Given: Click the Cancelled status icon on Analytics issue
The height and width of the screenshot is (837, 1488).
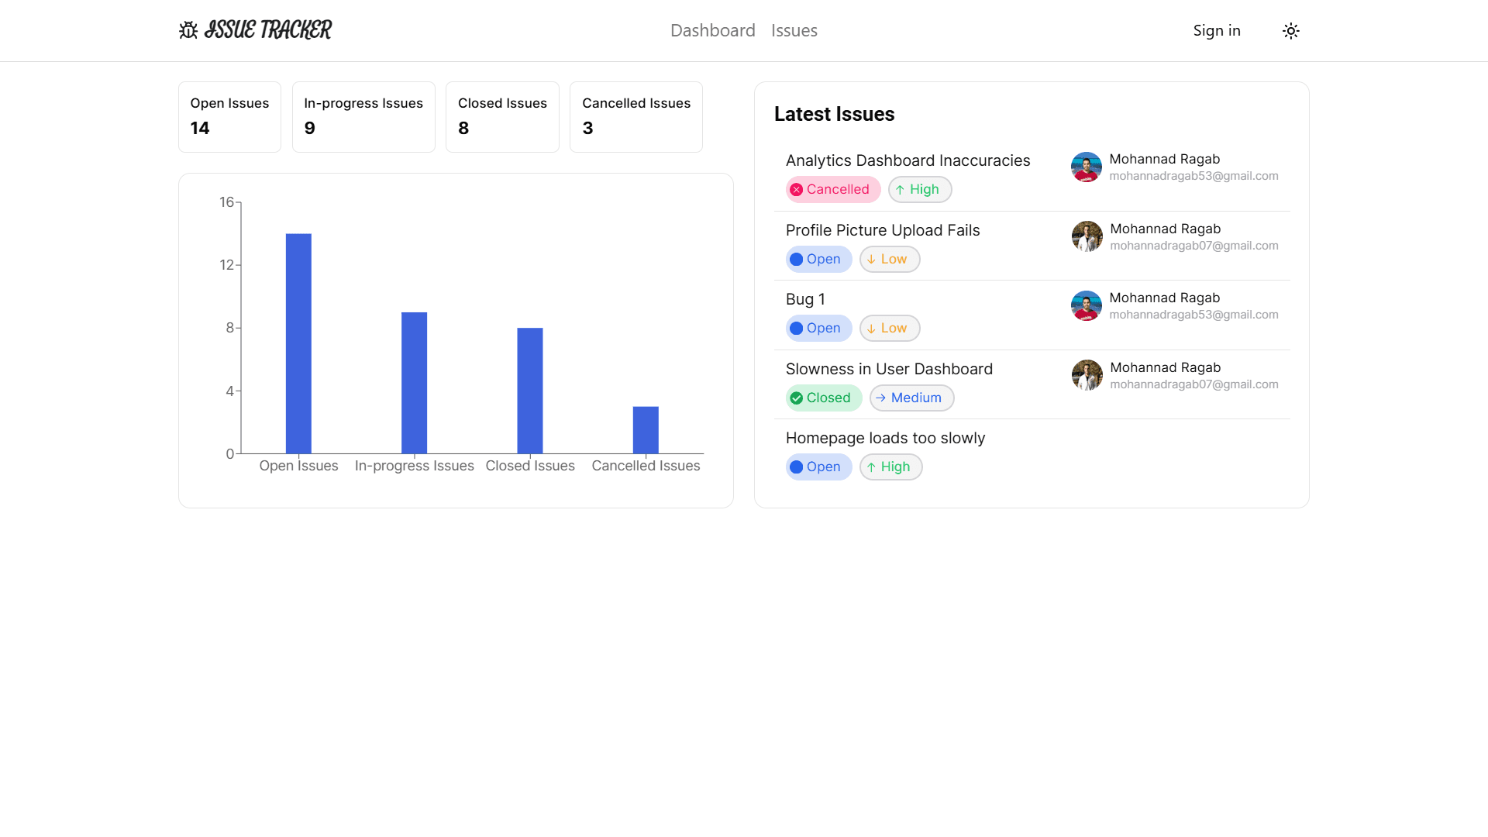Looking at the screenshot, I should (797, 189).
